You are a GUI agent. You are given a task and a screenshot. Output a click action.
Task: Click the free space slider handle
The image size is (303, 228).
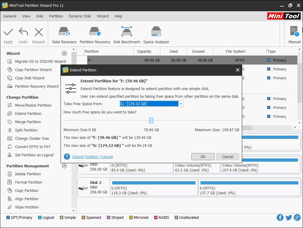click(151, 121)
